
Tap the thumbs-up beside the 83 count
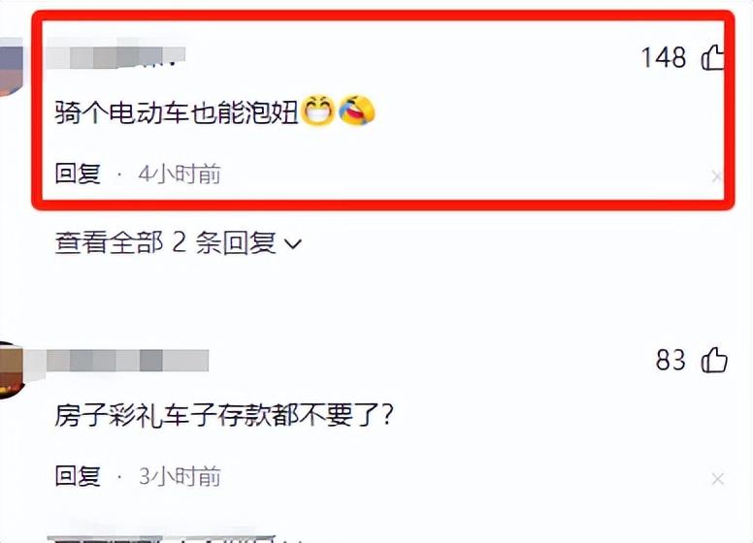pyautogui.click(x=714, y=360)
